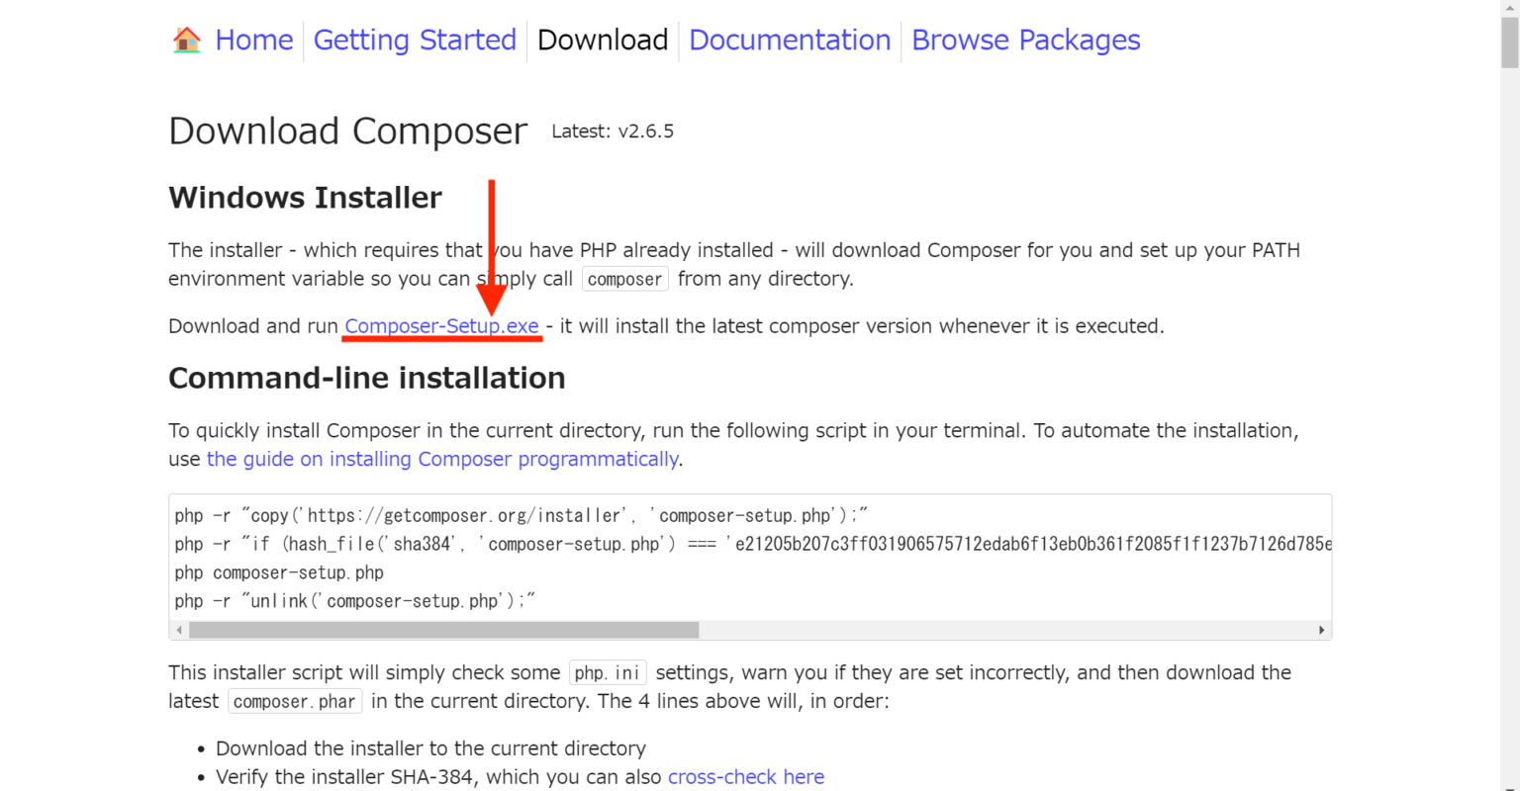
Task: Click the cross-check here link
Action: 745,776
